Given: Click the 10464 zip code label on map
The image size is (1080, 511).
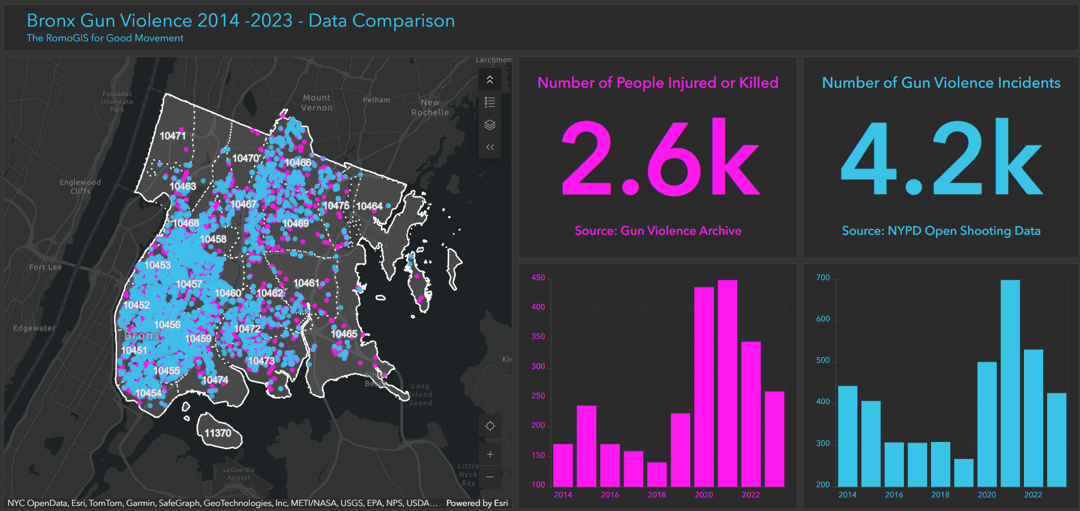Looking at the screenshot, I should pos(369,207).
